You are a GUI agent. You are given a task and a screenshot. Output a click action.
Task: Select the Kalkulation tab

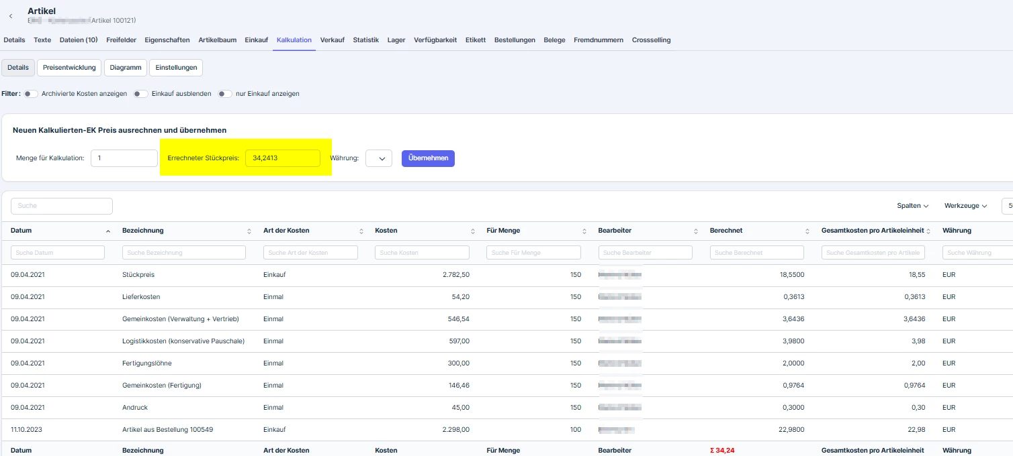coord(294,40)
